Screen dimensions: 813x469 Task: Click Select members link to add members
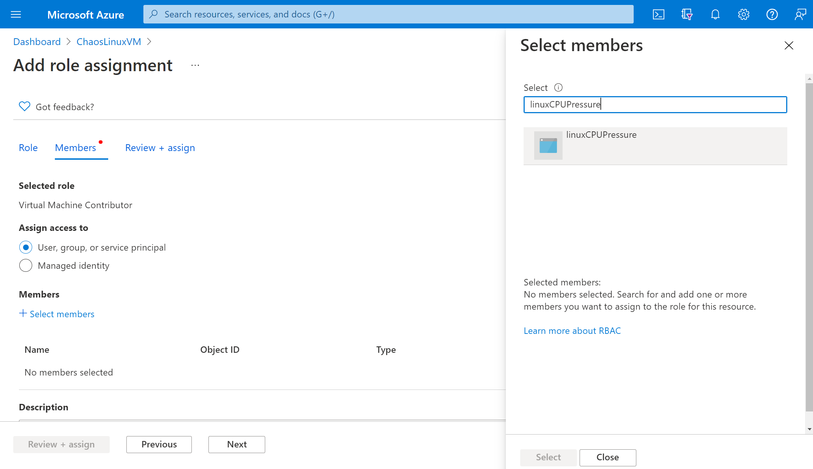coord(56,313)
